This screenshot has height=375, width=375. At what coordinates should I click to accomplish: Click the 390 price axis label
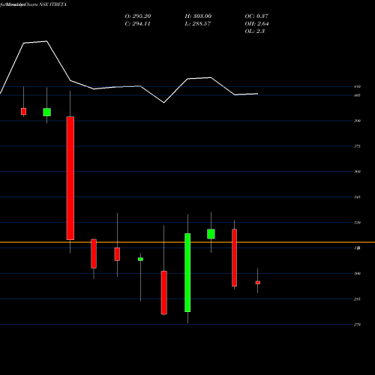pos(357,121)
